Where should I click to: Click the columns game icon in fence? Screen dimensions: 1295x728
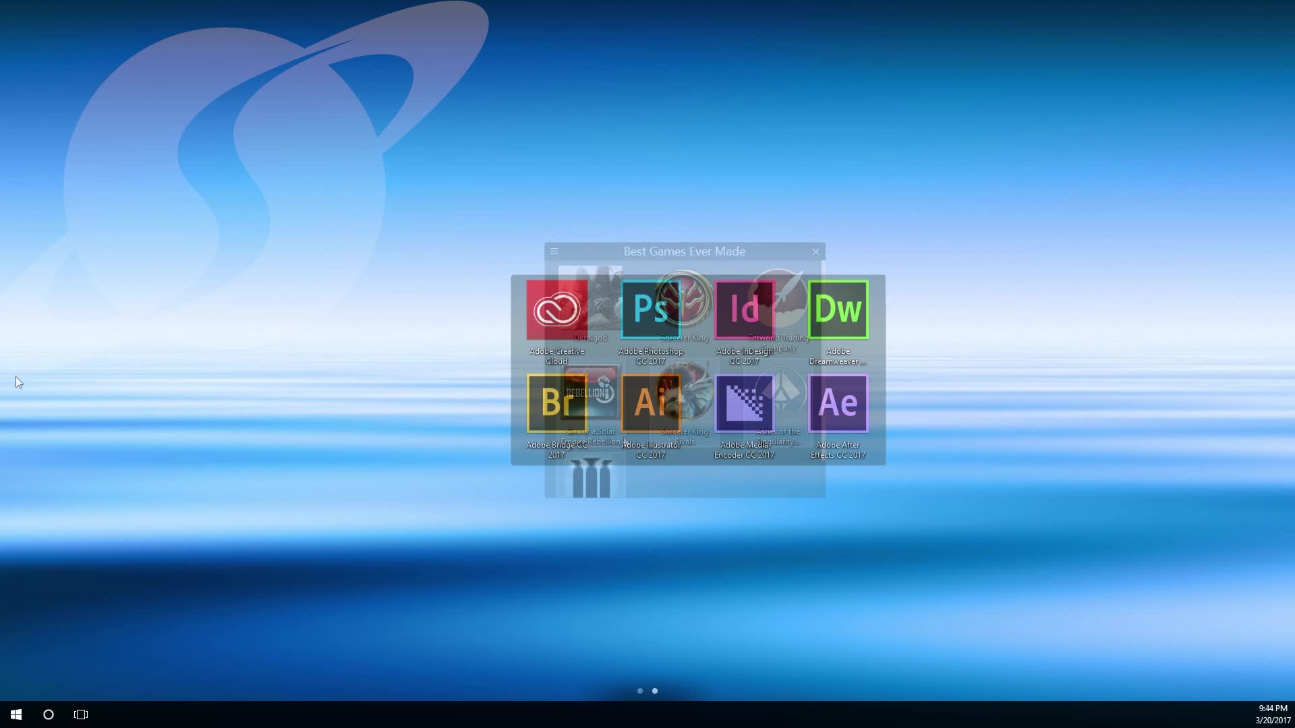592,480
